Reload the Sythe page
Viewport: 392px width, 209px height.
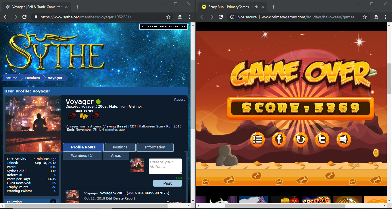click(24, 17)
